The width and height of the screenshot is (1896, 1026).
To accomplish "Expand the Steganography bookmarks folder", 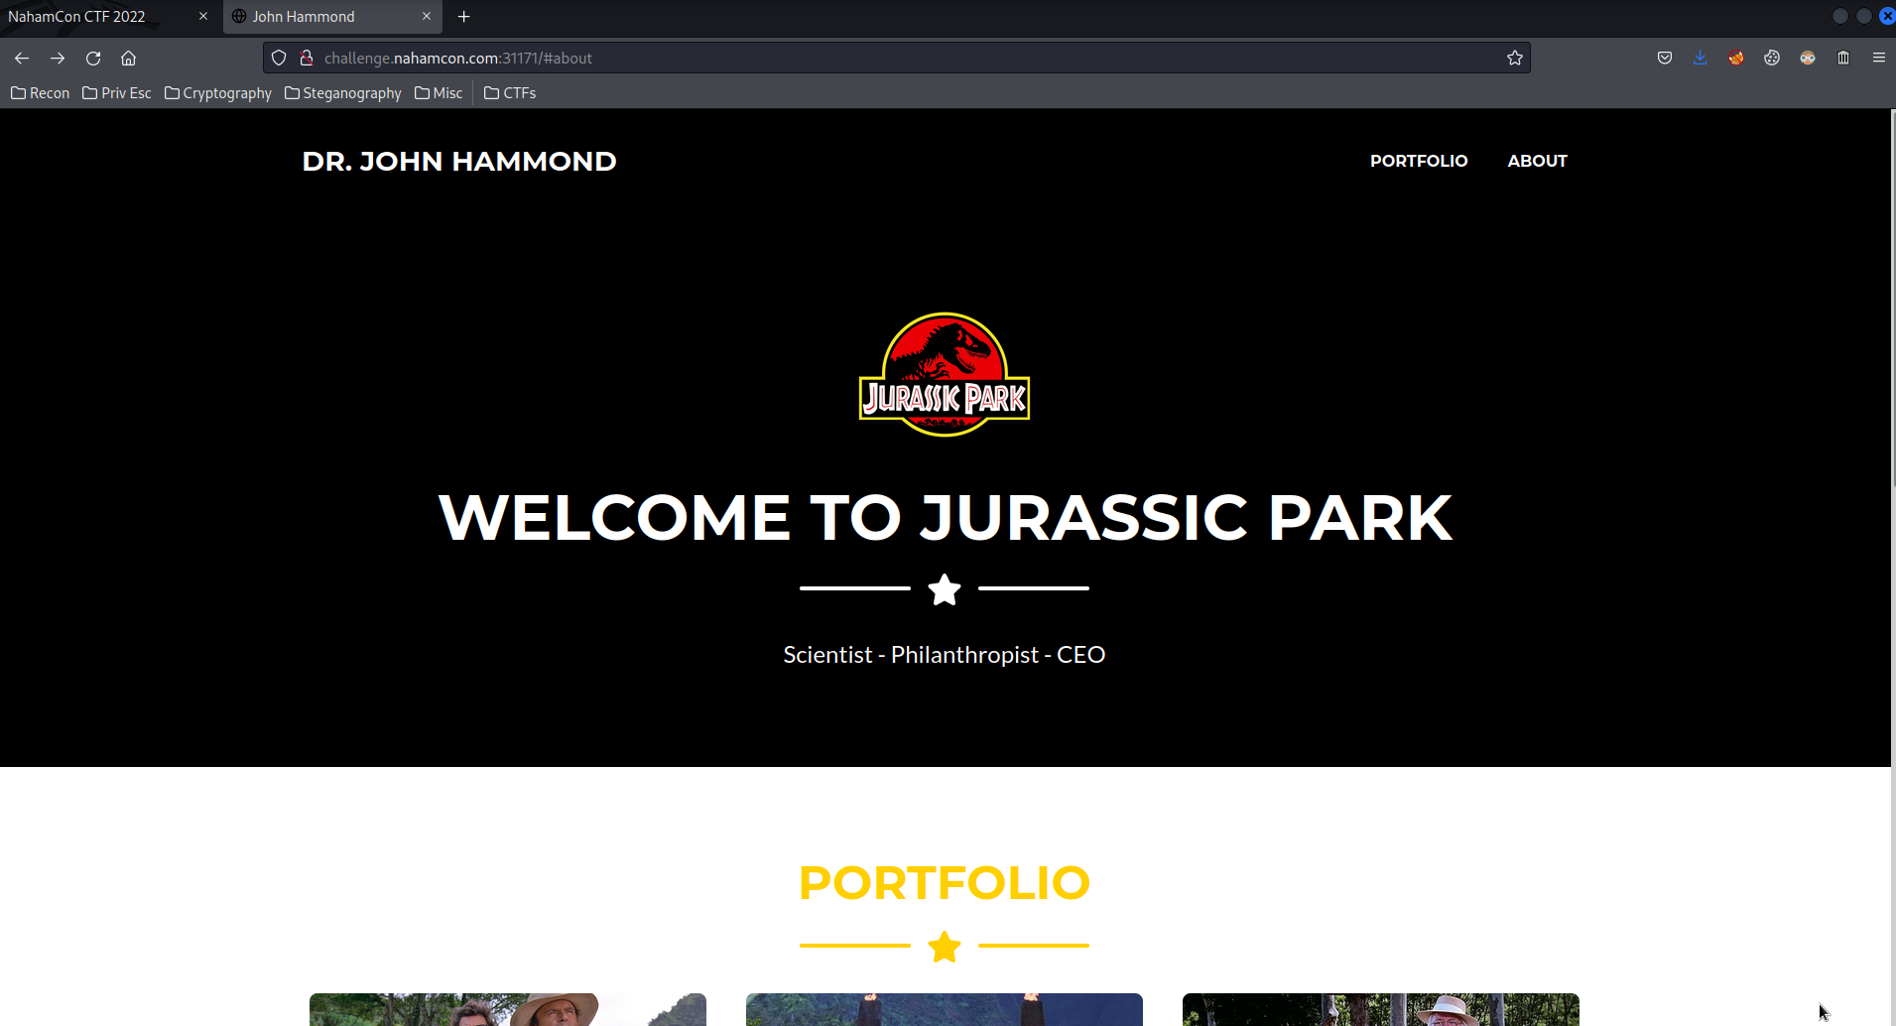I will (343, 93).
